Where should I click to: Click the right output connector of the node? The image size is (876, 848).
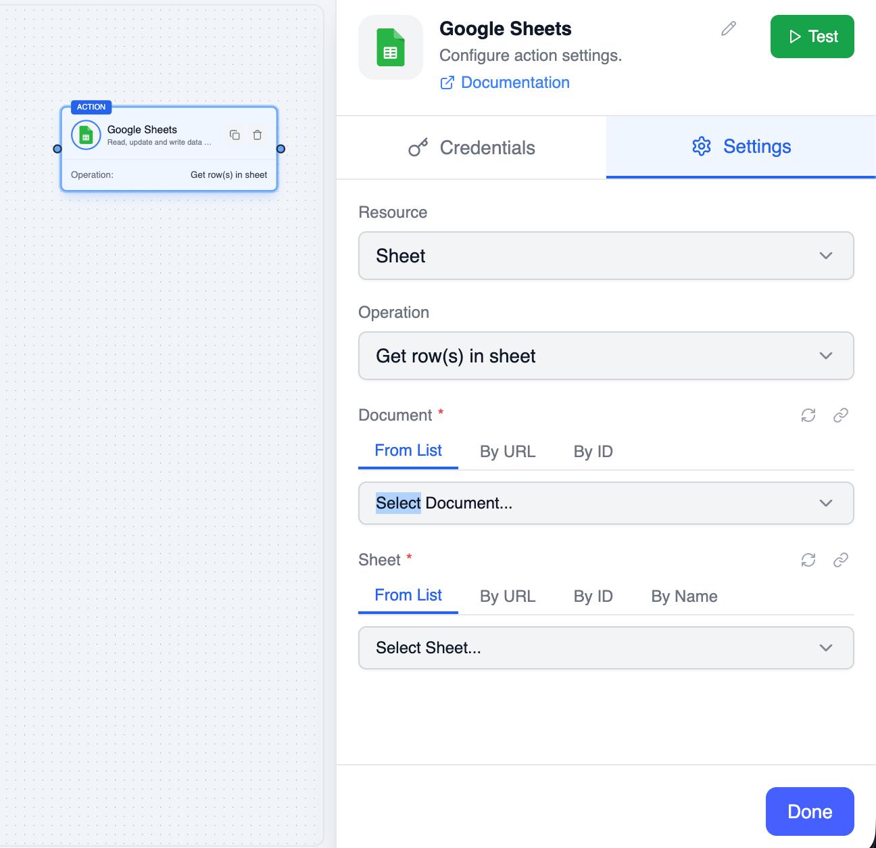coord(281,149)
